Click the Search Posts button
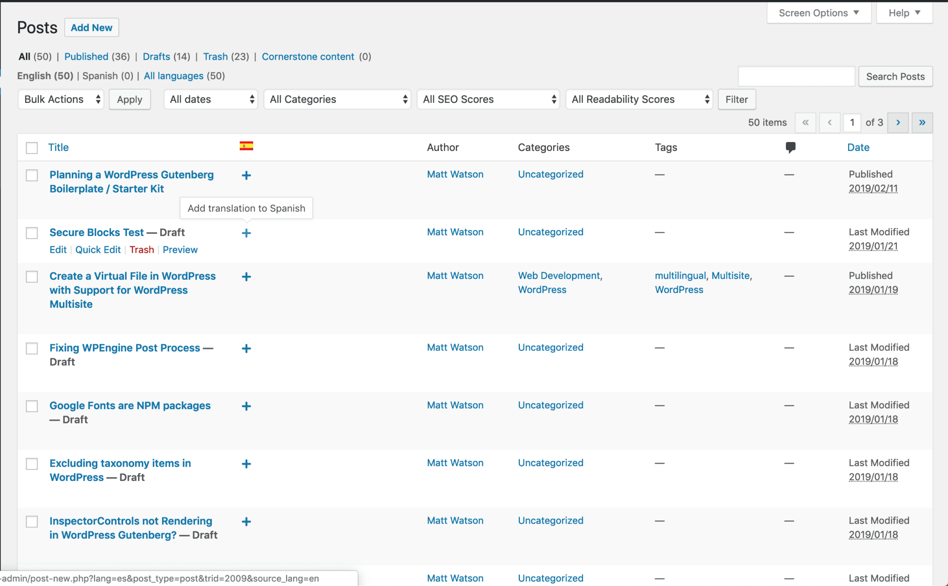Image resolution: width=948 pixels, height=586 pixels. 895,76
